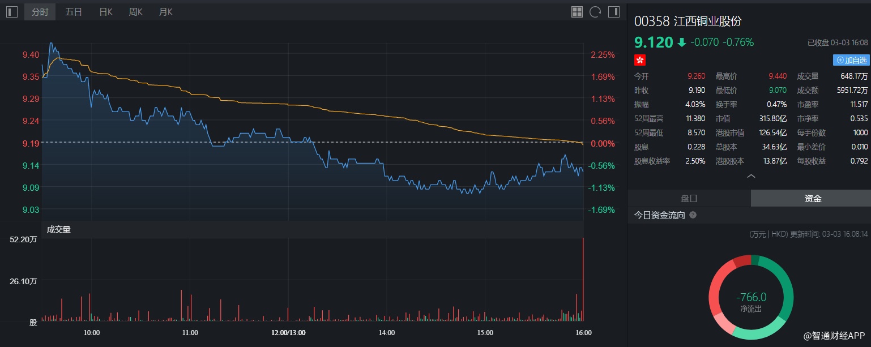
Task: Toggle the right panel icon
Action: click(x=613, y=12)
